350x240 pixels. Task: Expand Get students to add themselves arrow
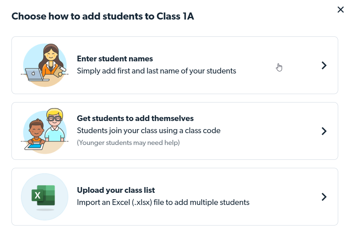point(324,131)
